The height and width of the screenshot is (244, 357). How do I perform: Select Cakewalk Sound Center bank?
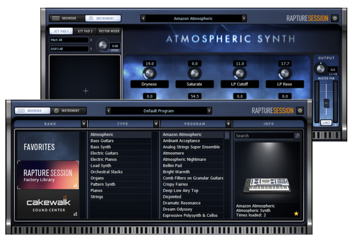(48, 204)
